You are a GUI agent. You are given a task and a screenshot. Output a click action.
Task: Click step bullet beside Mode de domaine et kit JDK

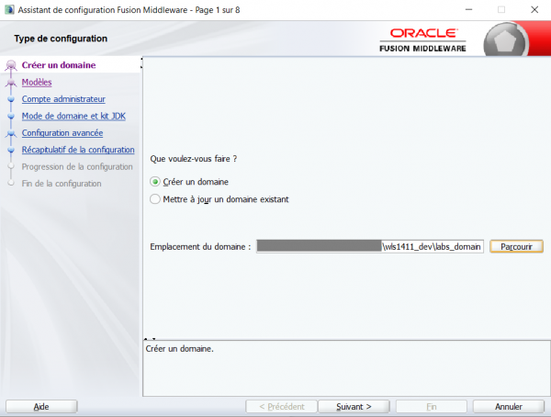[x=11, y=117]
